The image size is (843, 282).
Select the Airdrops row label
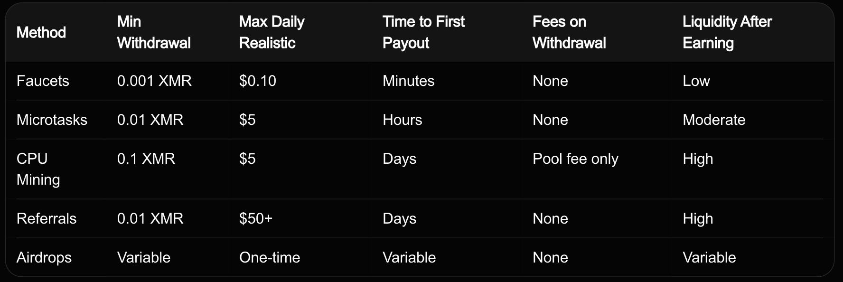pos(44,257)
